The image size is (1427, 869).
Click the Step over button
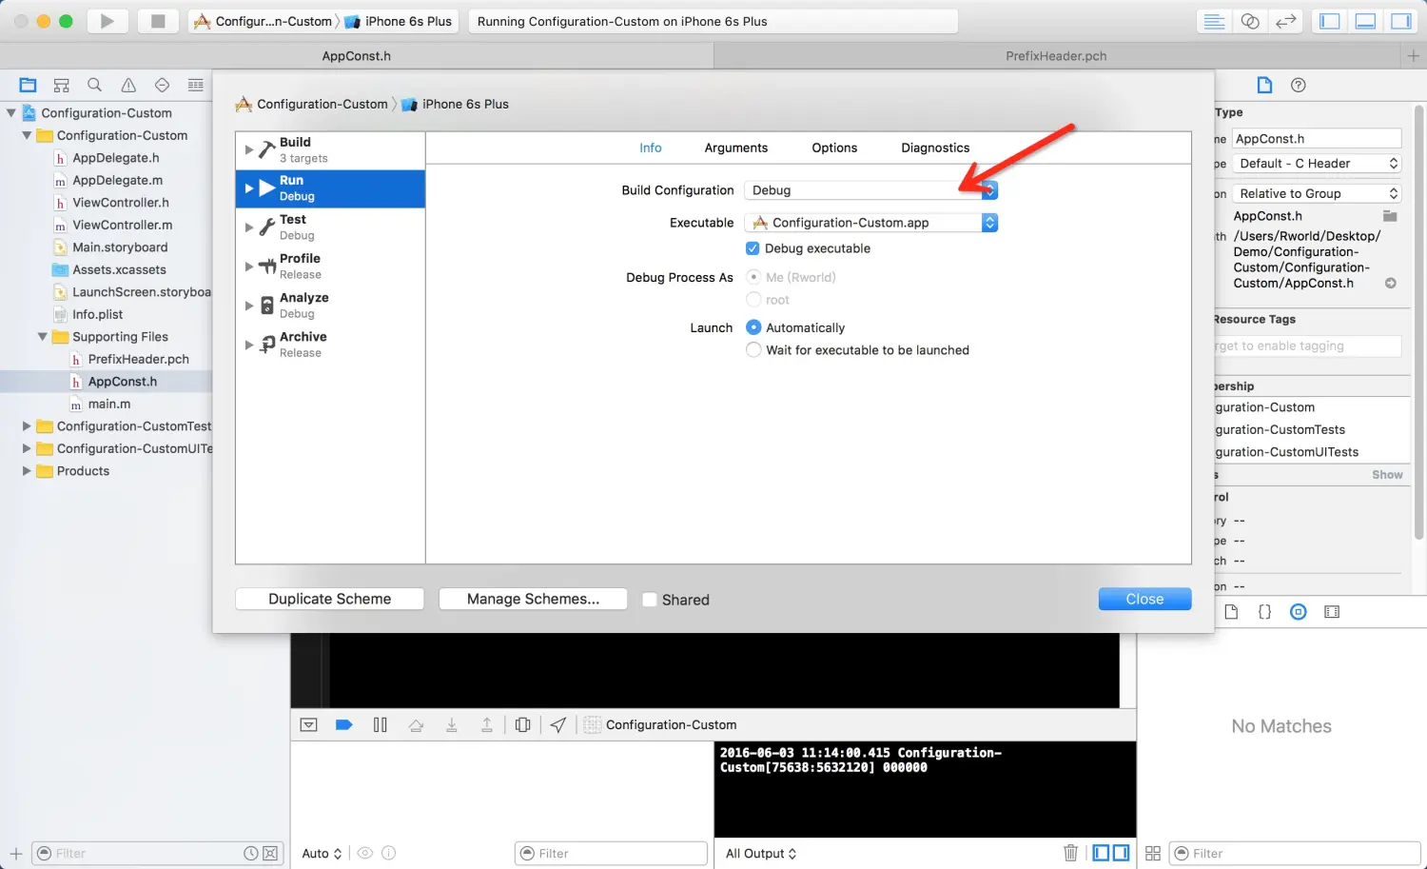pos(416,724)
